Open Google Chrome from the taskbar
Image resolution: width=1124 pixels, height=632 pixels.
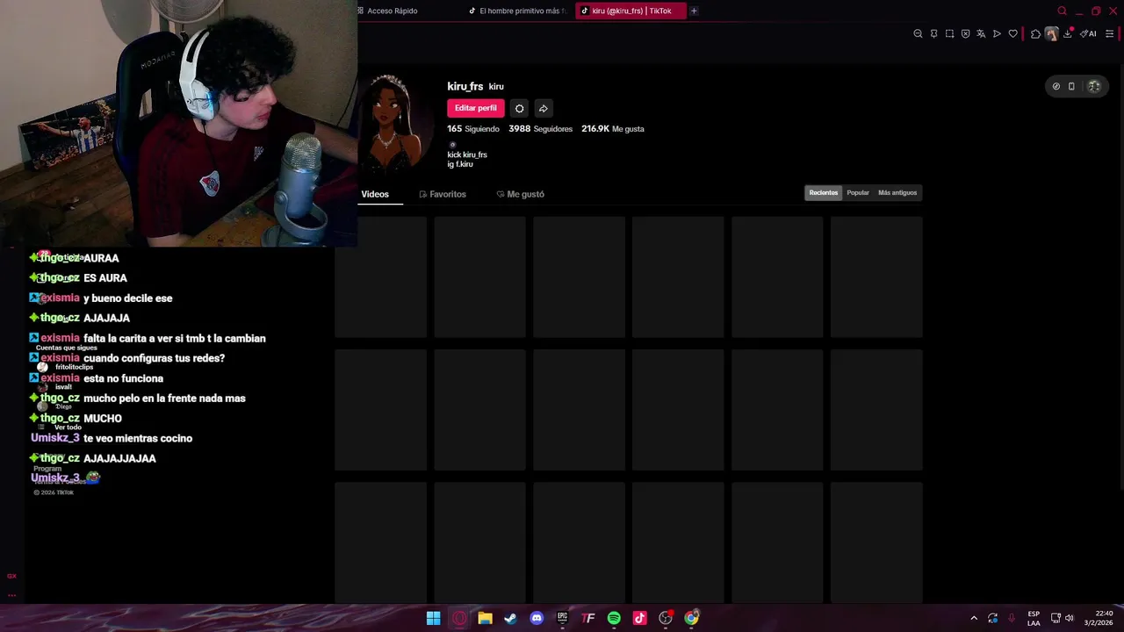[692, 618]
